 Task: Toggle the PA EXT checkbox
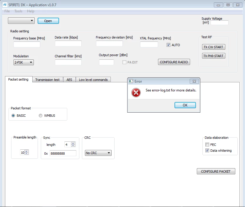click(124, 62)
